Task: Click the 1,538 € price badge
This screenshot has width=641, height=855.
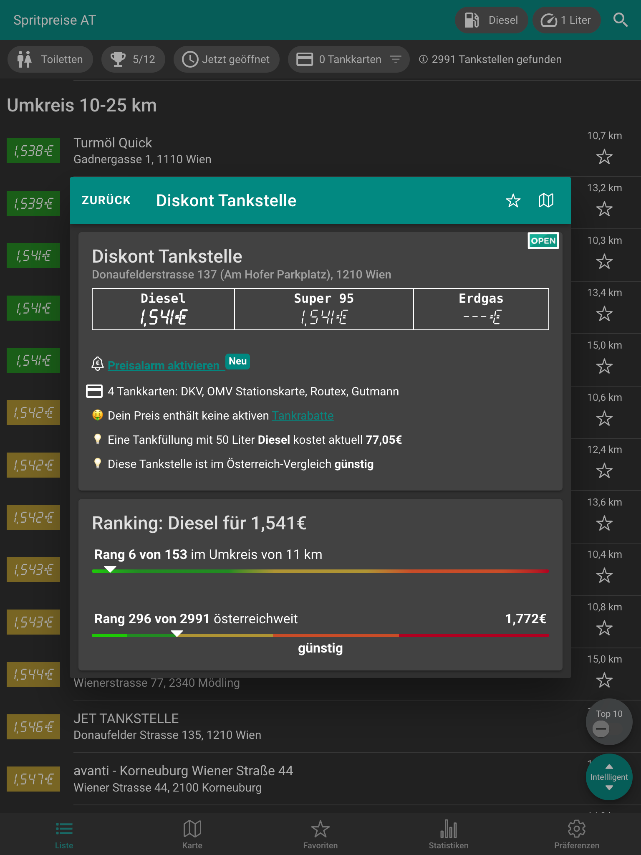Action: (x=33, y=151)
